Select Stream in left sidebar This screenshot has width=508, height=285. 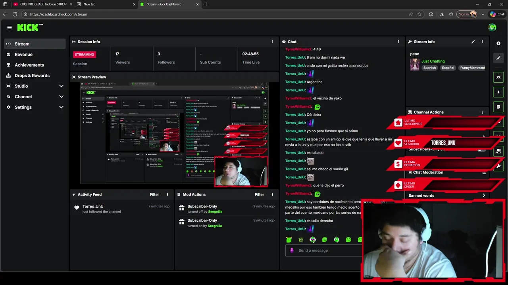[x=35, y=44]
